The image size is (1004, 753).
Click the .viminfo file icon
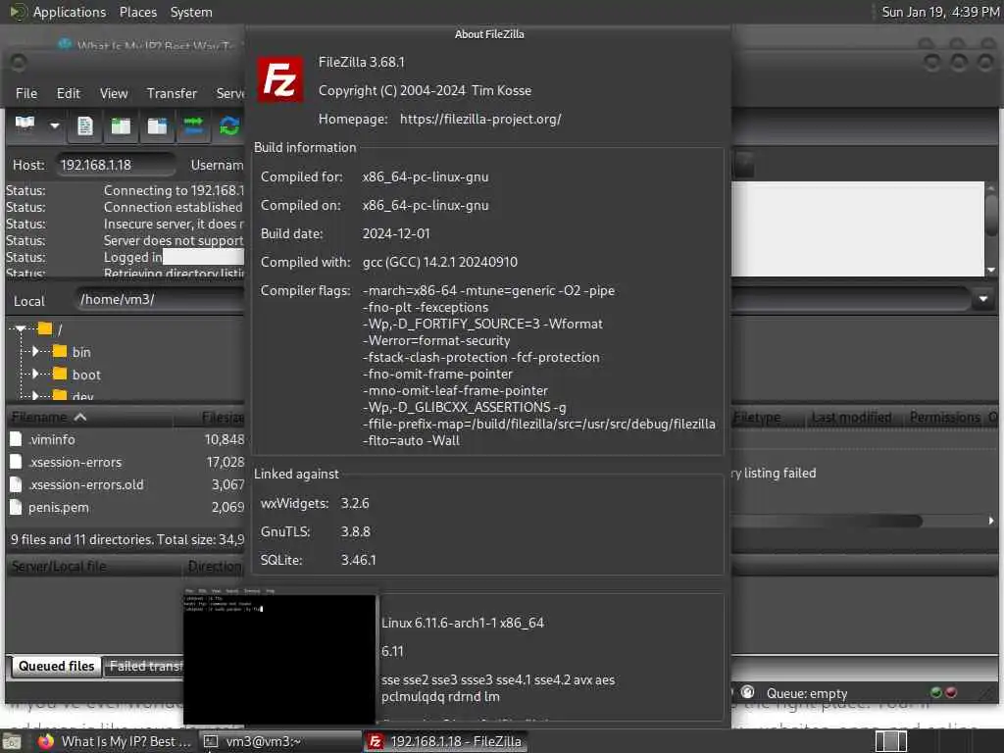(x=16, y=439)
